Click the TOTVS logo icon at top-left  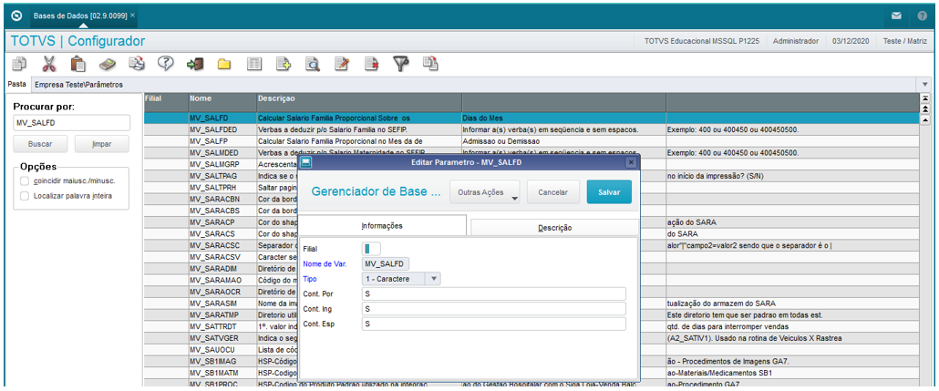(17, 16)
